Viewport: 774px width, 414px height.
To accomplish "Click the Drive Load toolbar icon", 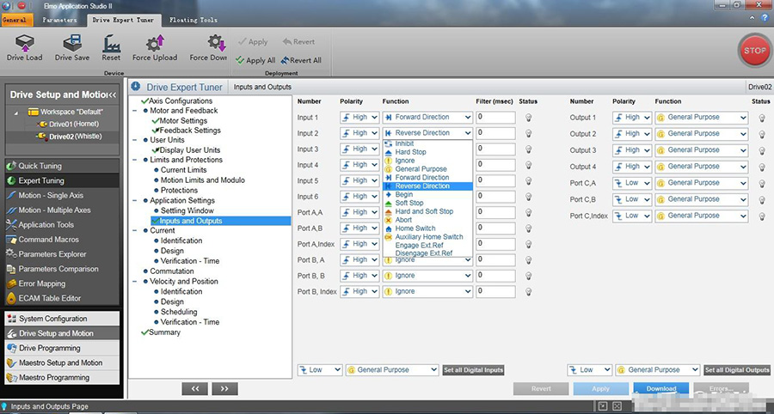I will 24,43.
